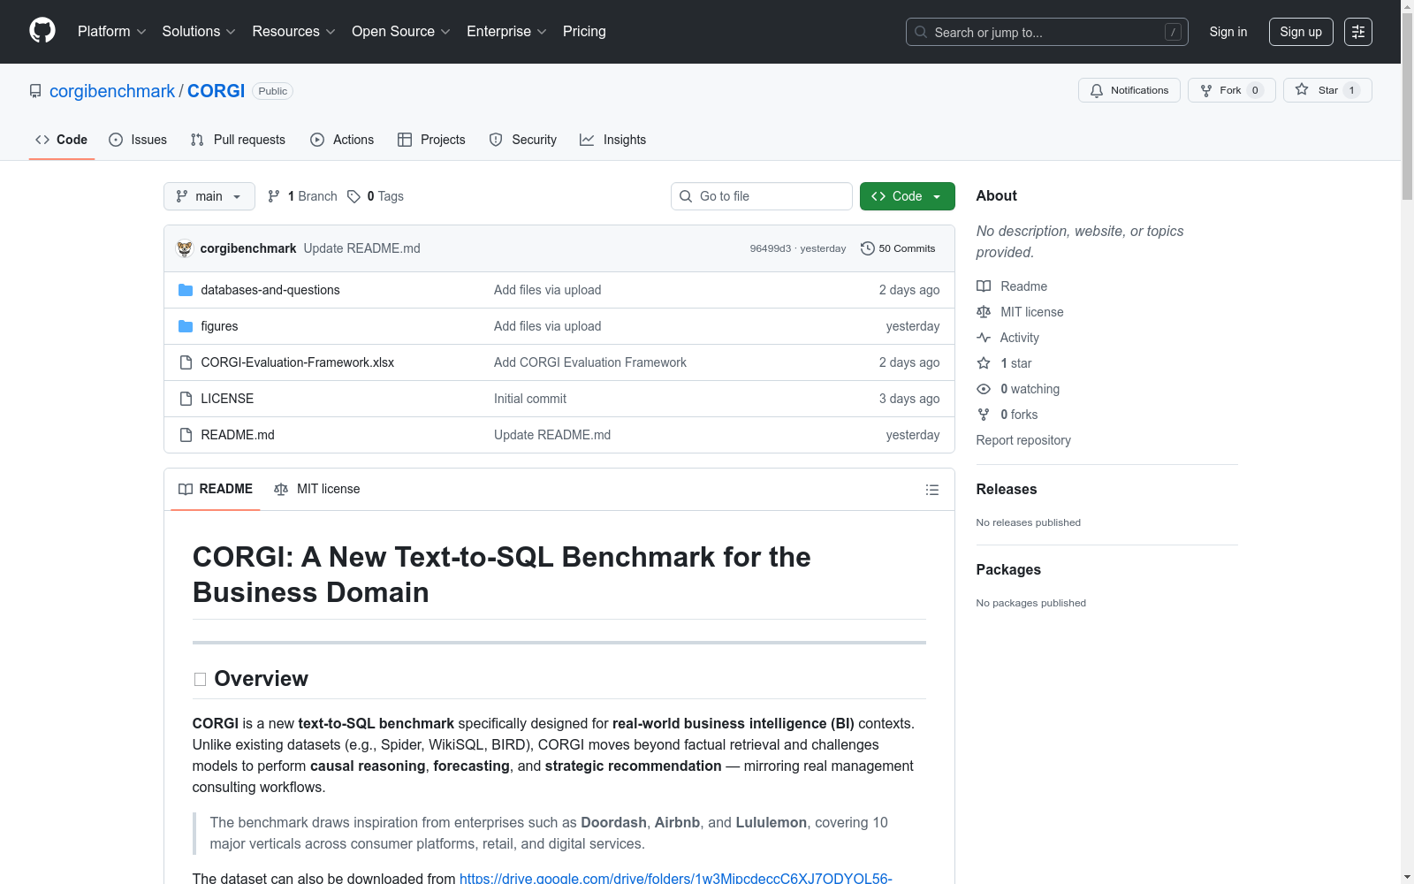Open the corgibenchmark owner link
The image size is (1414, 884).
112,91
